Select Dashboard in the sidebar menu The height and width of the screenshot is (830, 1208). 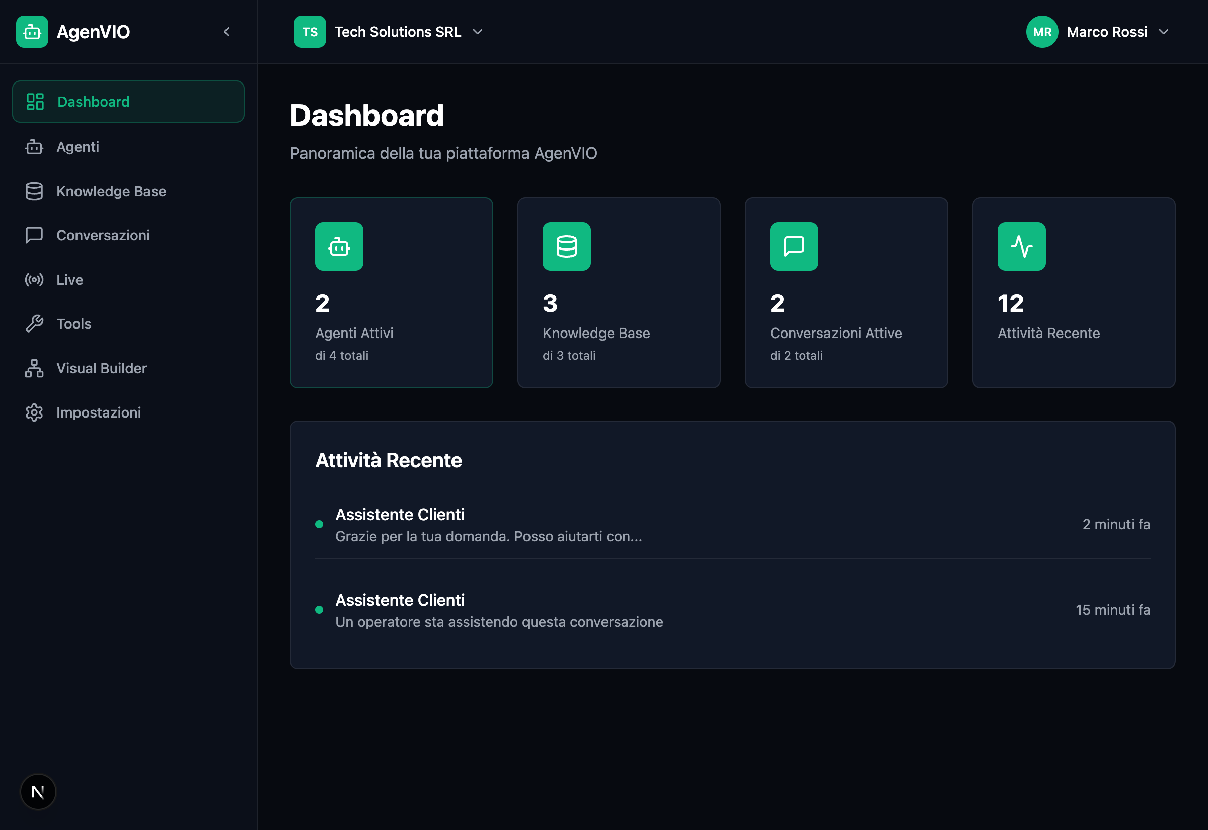pyautogui.click(x=93, y=102)
